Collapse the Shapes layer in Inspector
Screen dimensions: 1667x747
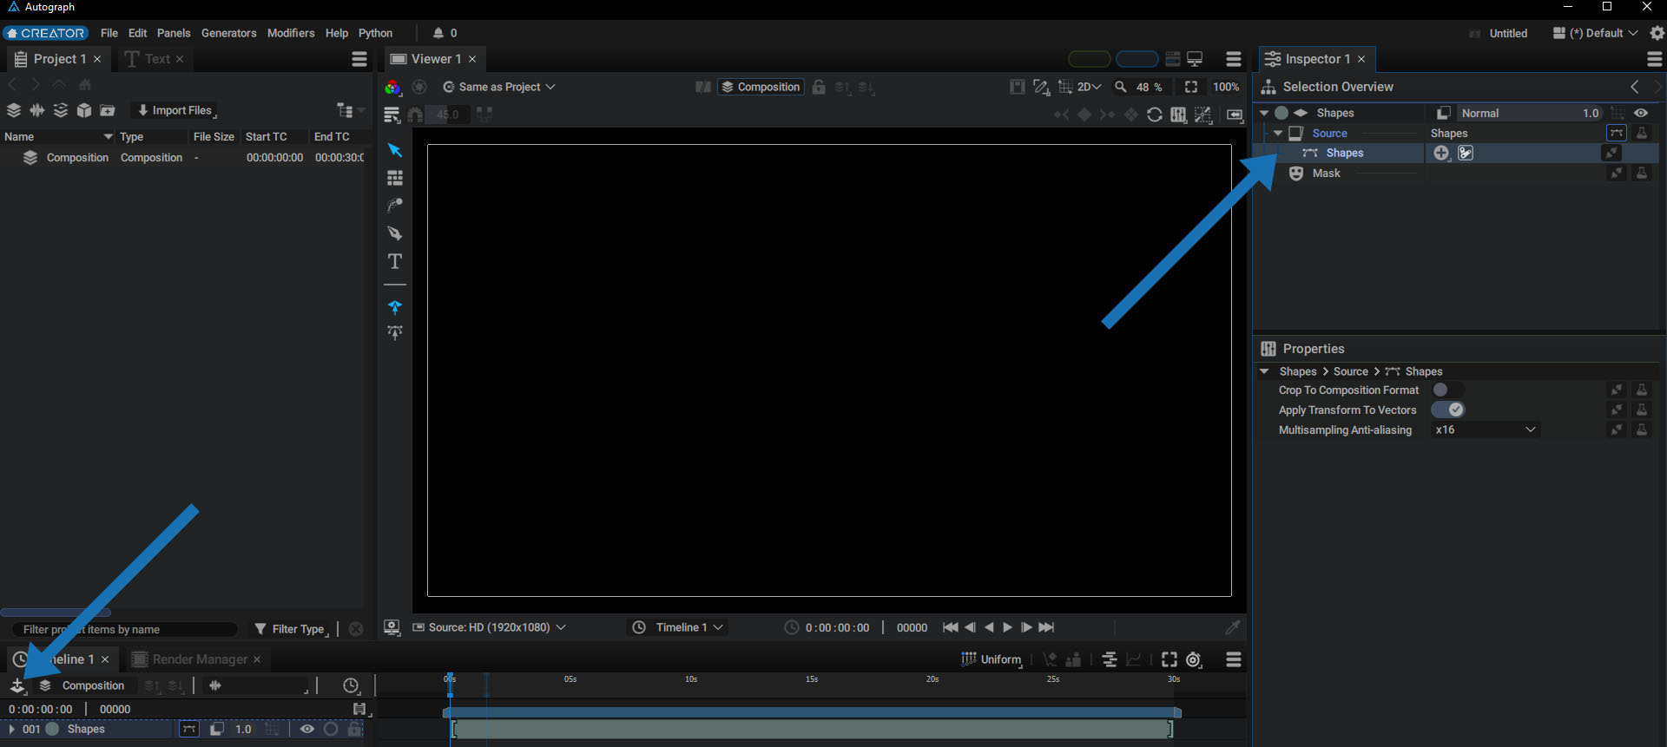click(1264, 113)
